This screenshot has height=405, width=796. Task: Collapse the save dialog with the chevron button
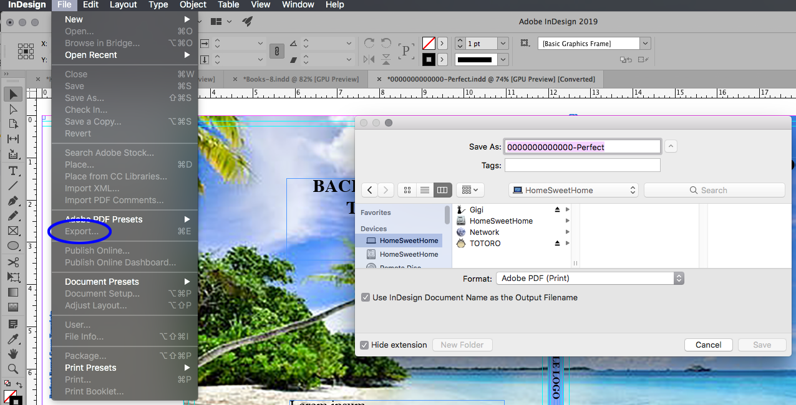(671, 146)
